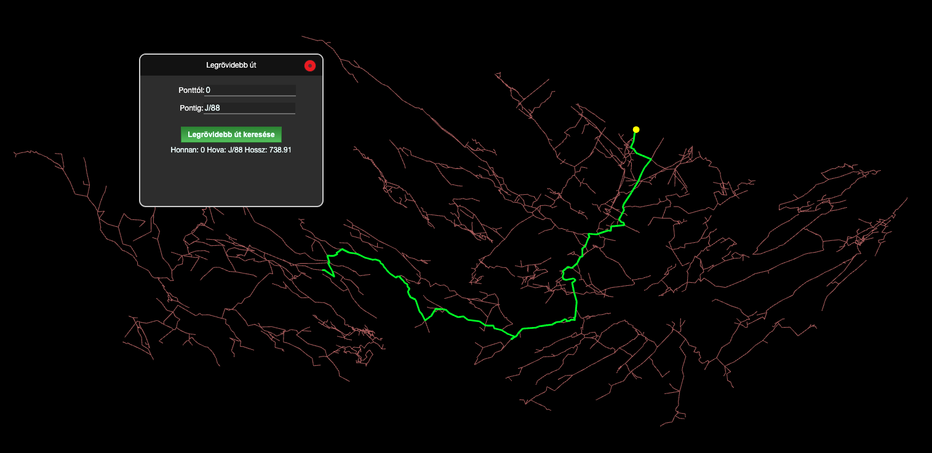The width and height of the screenshot is (932, 453).
Task: Click the southernmost bend of the green route
Action: pyautogui.click(x=512, y=338)
